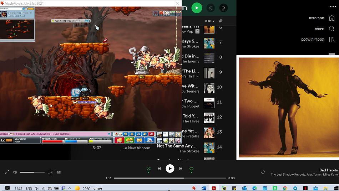Open Microsoft Word from the taskbar
The height and width of the screenshot is (191, 339).
pyautogui.click(x=203, y=188)
